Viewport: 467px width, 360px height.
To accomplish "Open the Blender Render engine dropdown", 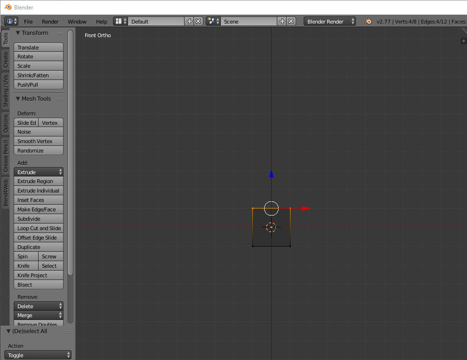I will pos(330,22).
